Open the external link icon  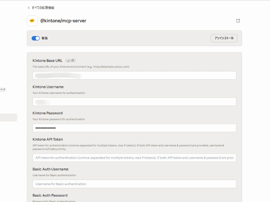(x=238, y=21)
